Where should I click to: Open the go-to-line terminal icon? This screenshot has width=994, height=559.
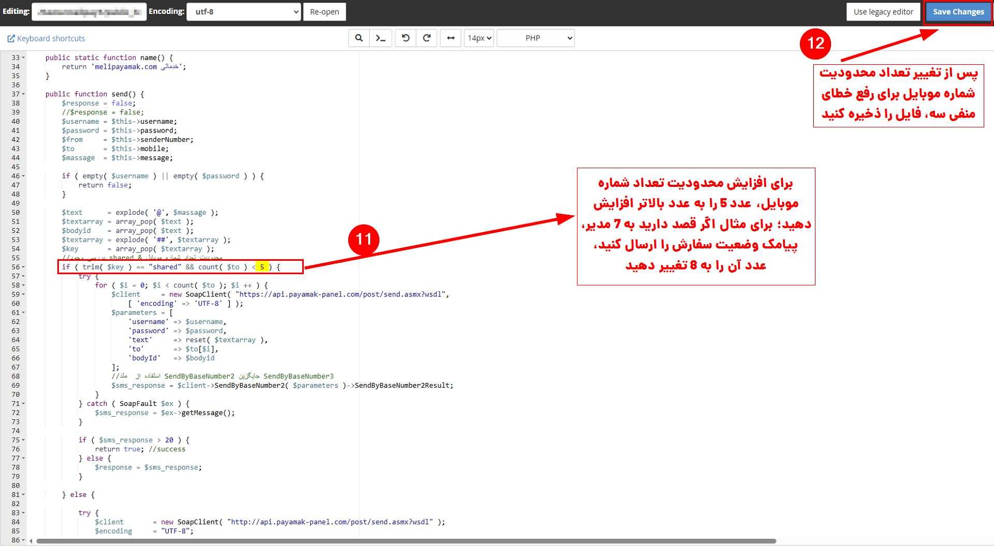pyautogui.click(x=381, y=38)
